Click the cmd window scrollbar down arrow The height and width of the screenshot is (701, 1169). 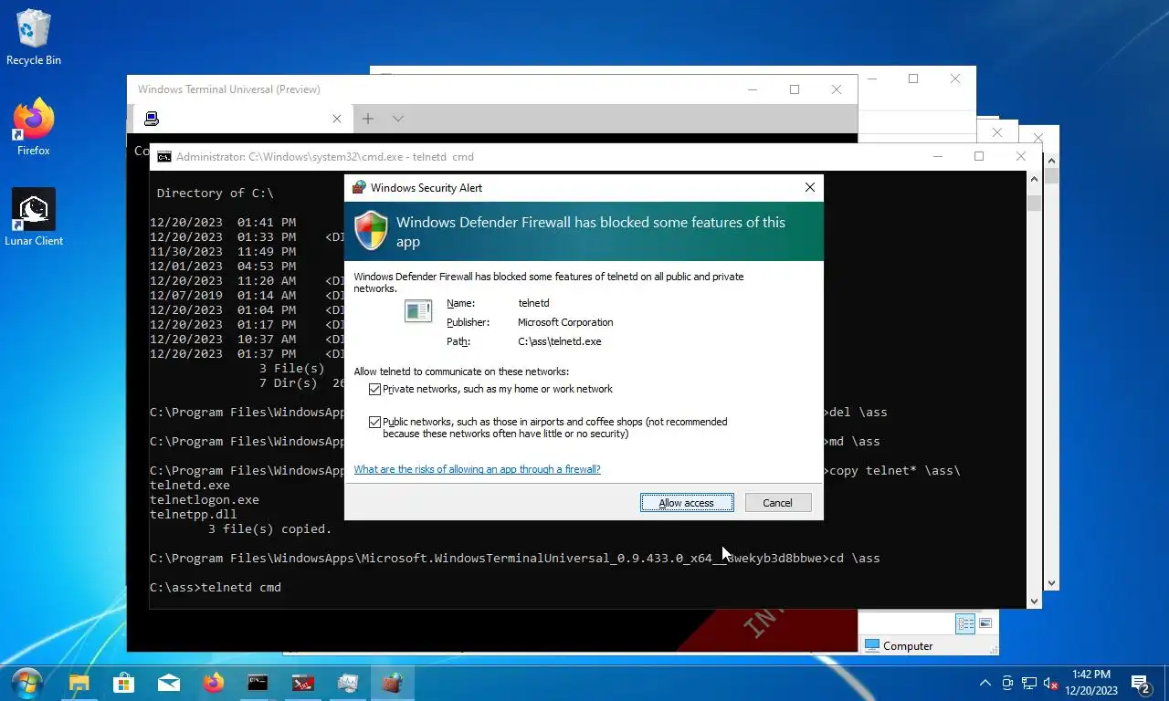[x=1034, y=601]
